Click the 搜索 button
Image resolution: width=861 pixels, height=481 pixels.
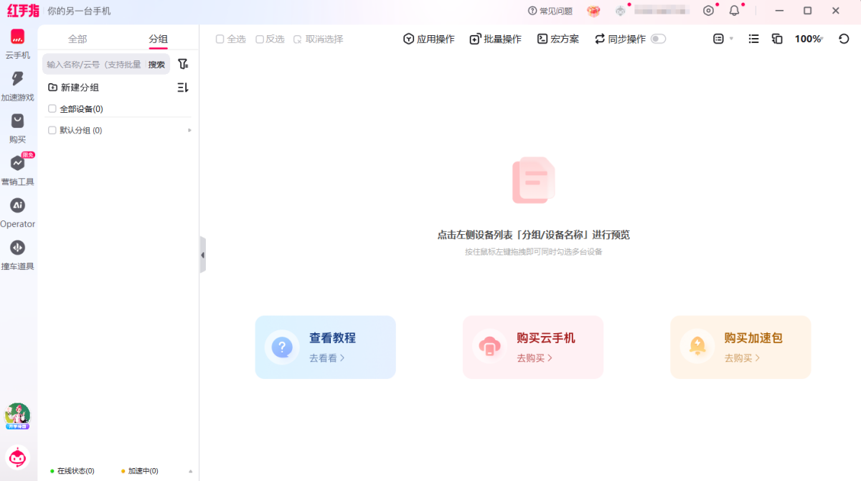[156, 65]
